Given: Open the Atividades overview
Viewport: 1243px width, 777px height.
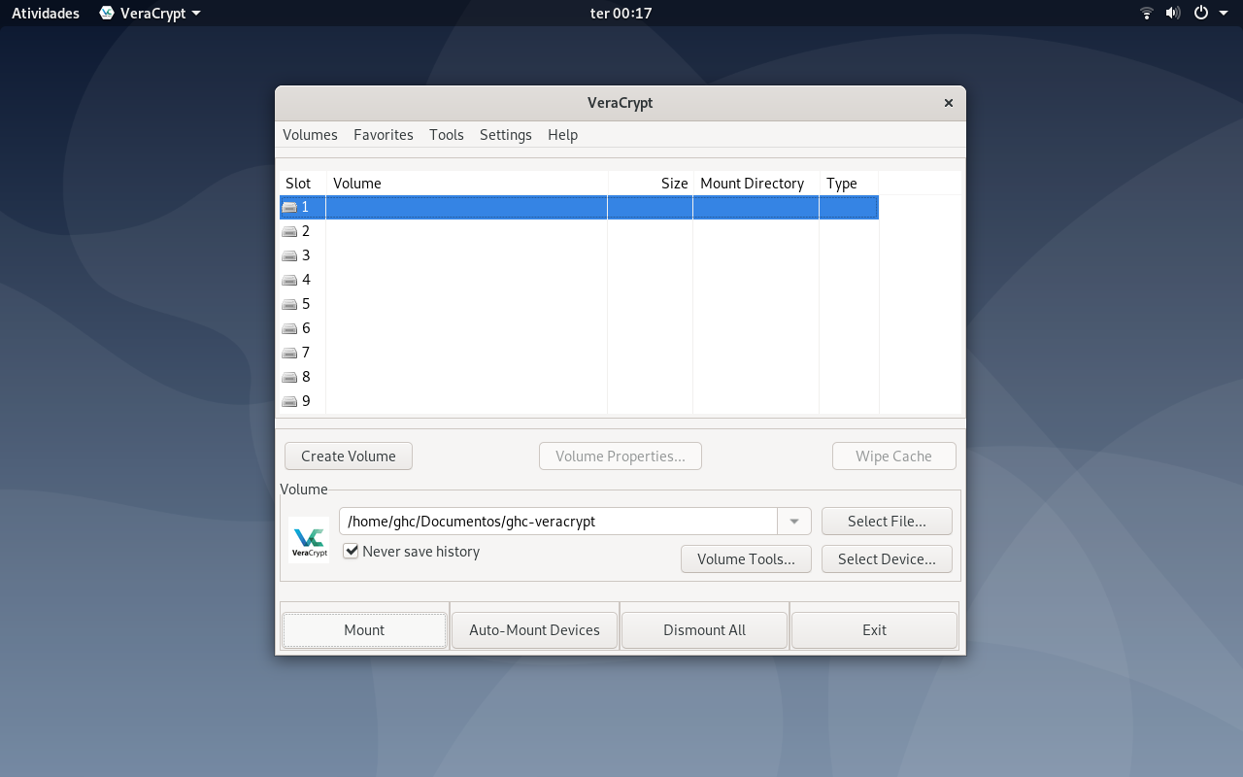Looking at the screenshot, I should pyautogui.click(x=46, y=14).
